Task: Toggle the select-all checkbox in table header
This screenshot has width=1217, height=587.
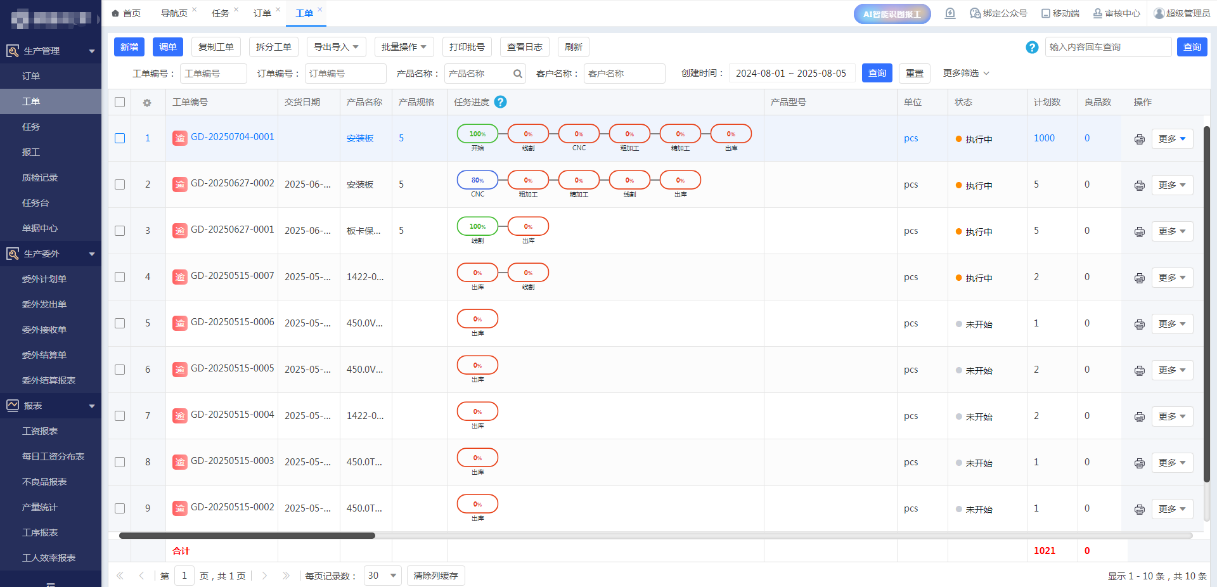Action: click(x=120, y=103)
